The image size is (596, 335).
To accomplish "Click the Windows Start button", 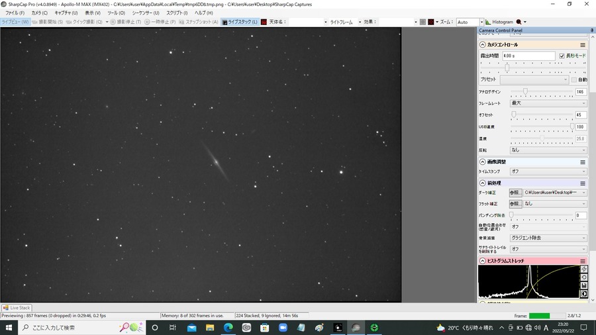I will (9, 328).
